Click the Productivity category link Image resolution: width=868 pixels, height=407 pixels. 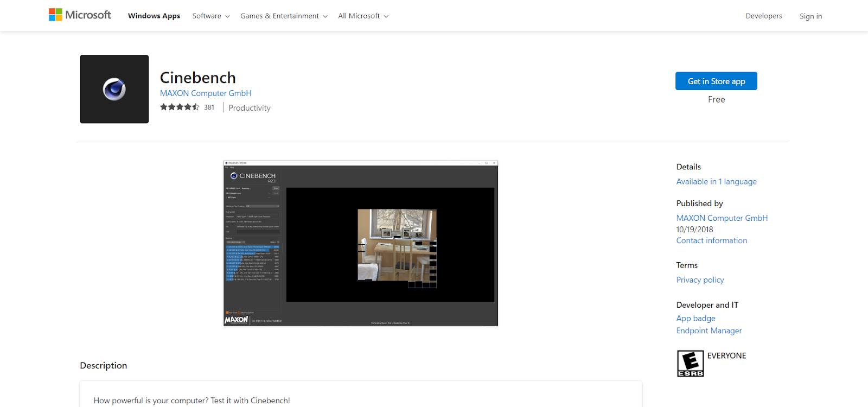tap(250, 108)
